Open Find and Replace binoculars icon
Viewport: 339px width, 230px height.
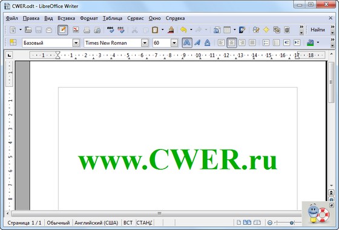click(256, 30)
